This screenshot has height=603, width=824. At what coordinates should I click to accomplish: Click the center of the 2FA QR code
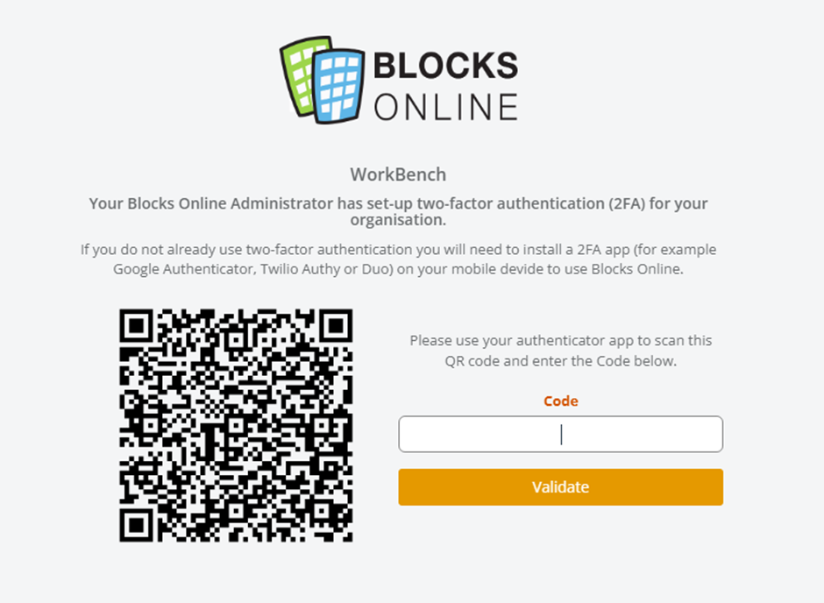tap(236, 425)
